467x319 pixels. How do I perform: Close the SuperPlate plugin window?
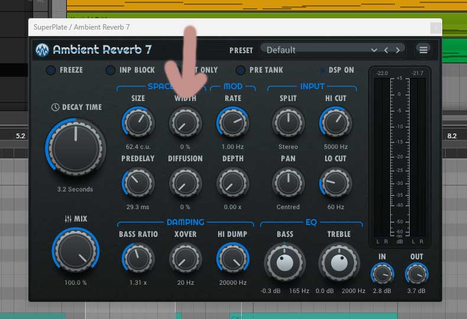click(x=435, y=27)
